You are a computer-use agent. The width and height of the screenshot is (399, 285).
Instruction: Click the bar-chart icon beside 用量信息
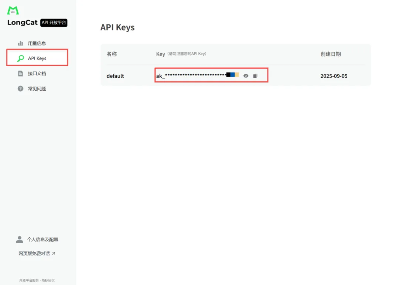[x=21, y=43]
